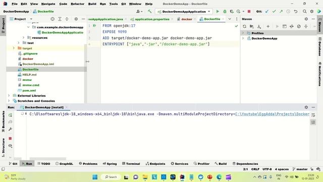Open Search Everywhere magnifier icon
The image size is (323, 182).
click(x=304, y=11)
